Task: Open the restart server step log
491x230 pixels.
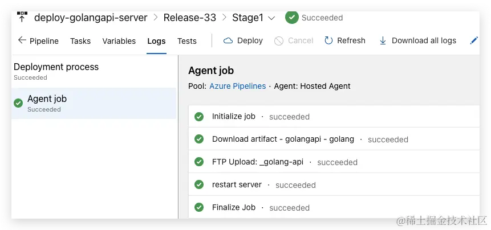Action: pyautogui.click(x=237, y=184)
